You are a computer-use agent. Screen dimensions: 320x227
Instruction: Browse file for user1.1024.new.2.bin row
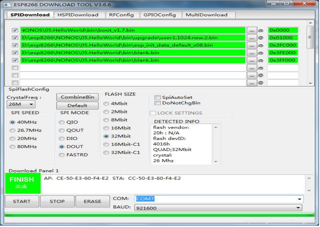pyautogui.click(x=252, y=38)
